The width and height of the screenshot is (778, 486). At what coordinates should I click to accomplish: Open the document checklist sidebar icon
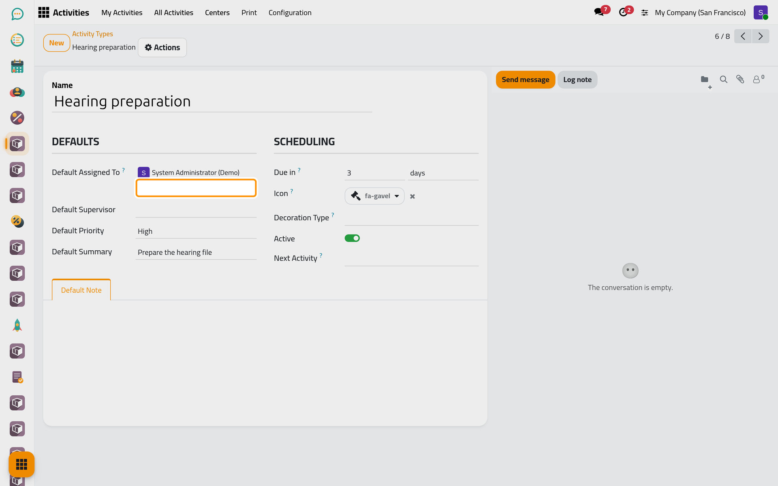(x=17, y=377)
